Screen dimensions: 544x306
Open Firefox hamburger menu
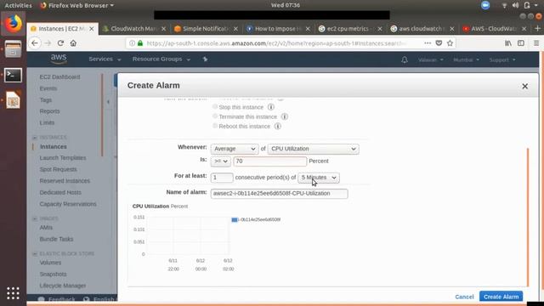pyautogui.click(x=536, y=43)
